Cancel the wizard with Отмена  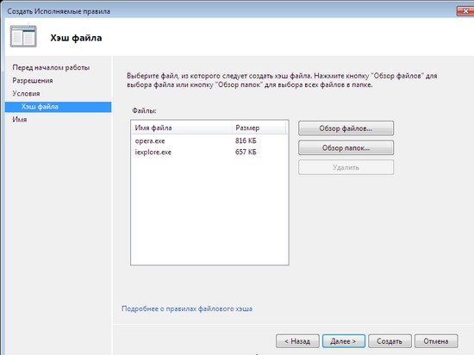[x=436, y=341]
